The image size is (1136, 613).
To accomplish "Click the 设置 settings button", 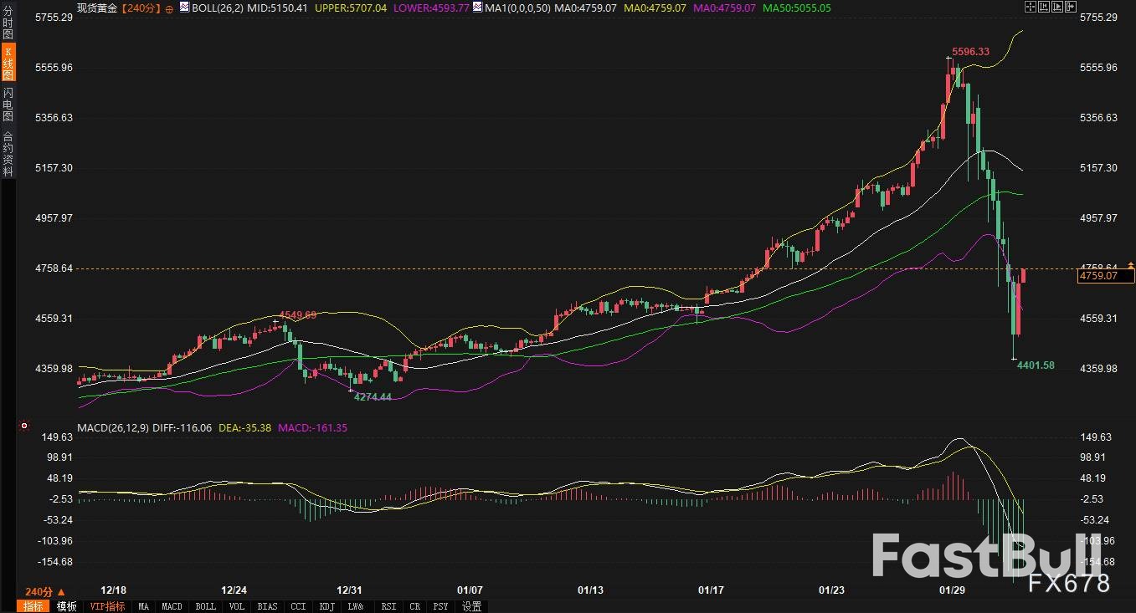I will [471, 606].
